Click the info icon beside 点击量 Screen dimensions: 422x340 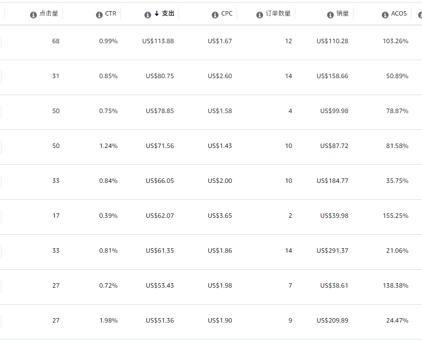pyautogui.click(x=33, y=15)
